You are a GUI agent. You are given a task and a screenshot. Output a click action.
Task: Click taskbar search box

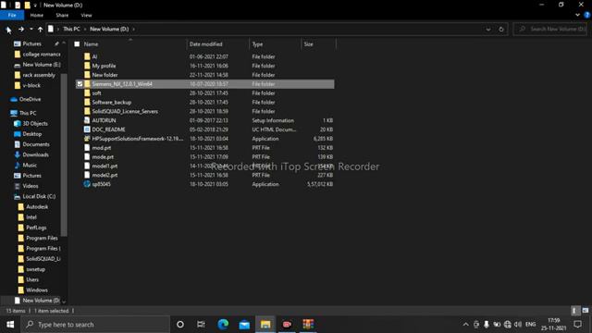click(95, 325)
